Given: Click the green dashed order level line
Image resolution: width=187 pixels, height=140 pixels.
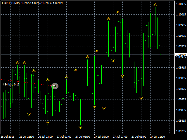Looking at the screenshot, I should click(117, 86).
